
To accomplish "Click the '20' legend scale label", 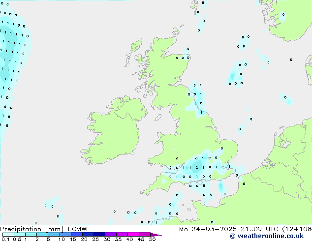I will tap(84, 239).
